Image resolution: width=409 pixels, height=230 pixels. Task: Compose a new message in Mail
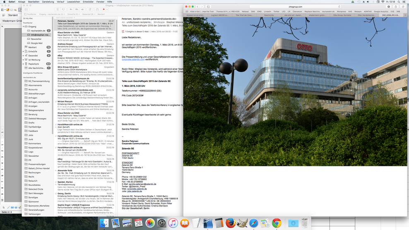tap(90, 10)
